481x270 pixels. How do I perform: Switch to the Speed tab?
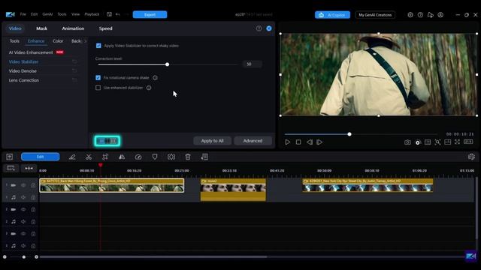pyautogui.click(x=105, y=28)
